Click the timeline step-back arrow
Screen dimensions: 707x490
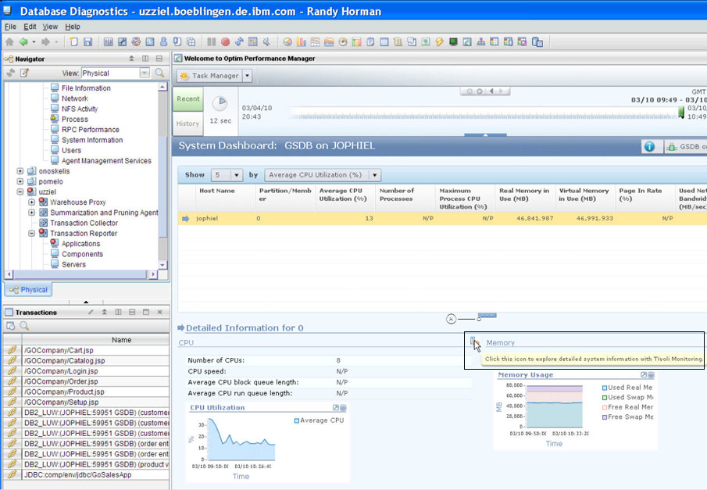pyautogui.click(x=491, y=91)
